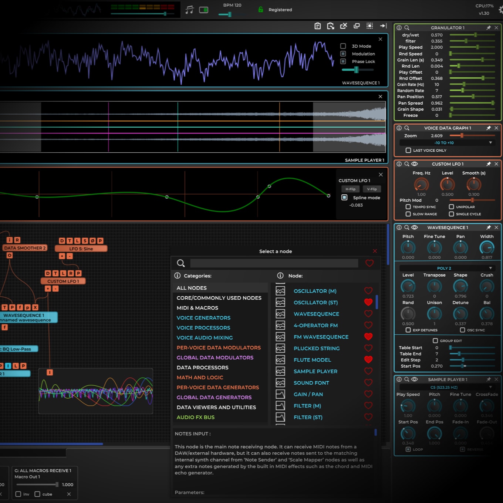The image size is (503, 503).
Task: Enable SINGLE CYCLE checkbox
Action: click(452, 214)
